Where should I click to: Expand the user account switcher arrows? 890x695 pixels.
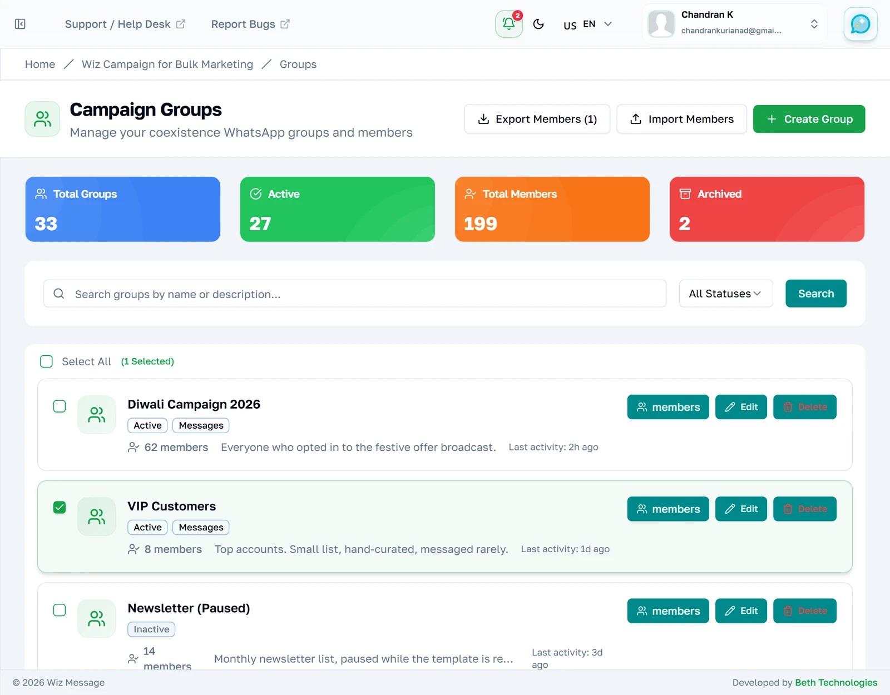click(x=814, y=24)
